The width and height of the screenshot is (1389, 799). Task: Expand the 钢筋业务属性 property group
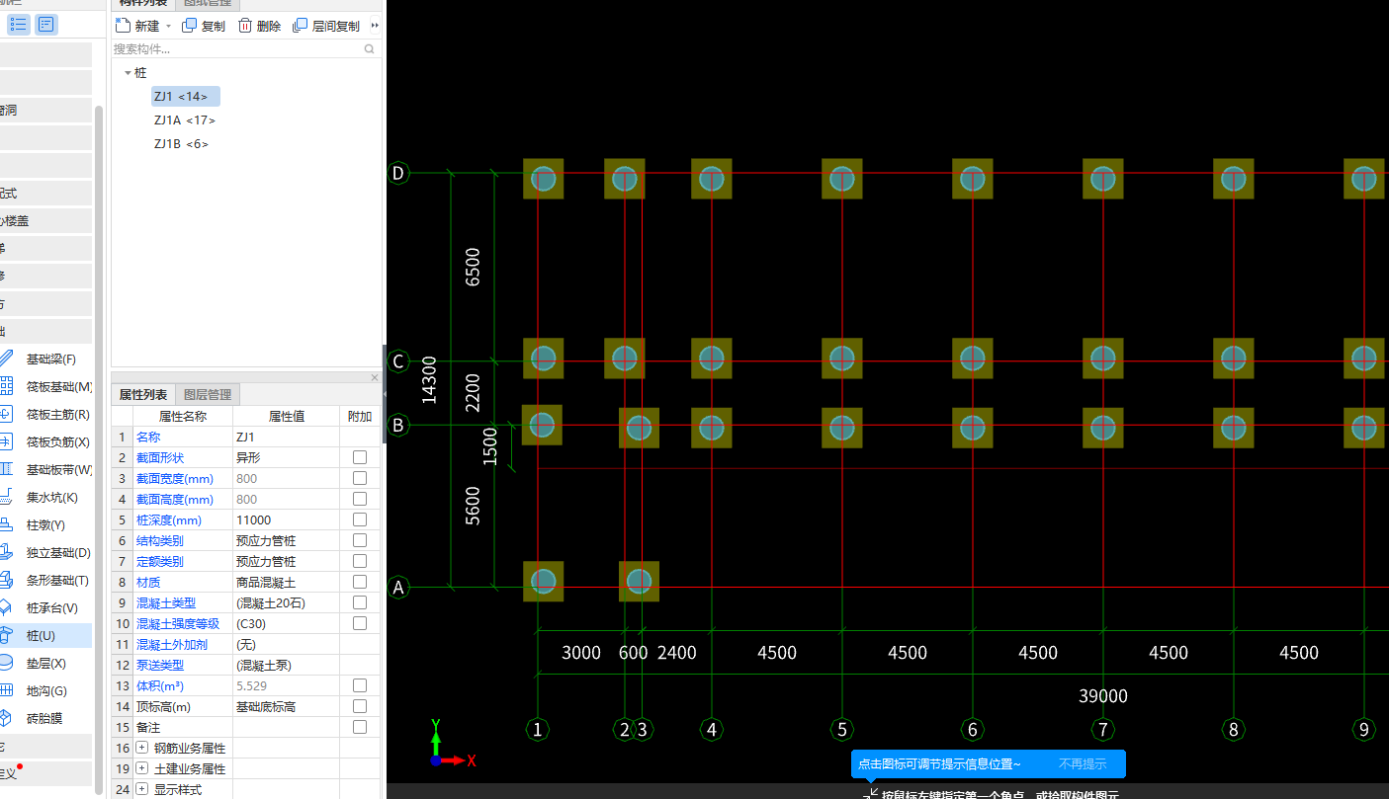coord(141,748)
